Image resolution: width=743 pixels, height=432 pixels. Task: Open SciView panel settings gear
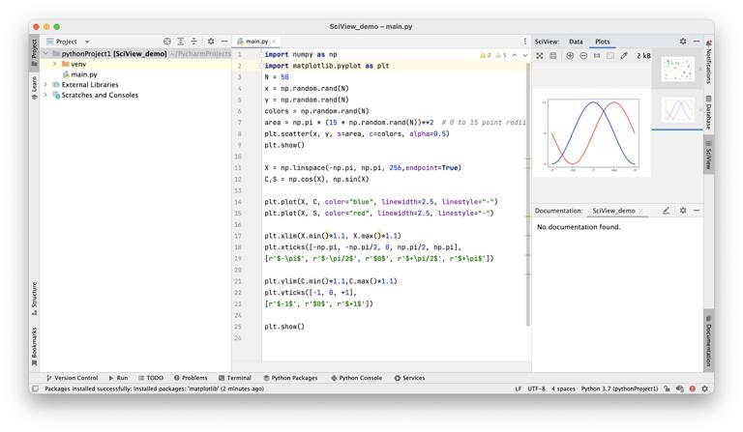[683, 42]
